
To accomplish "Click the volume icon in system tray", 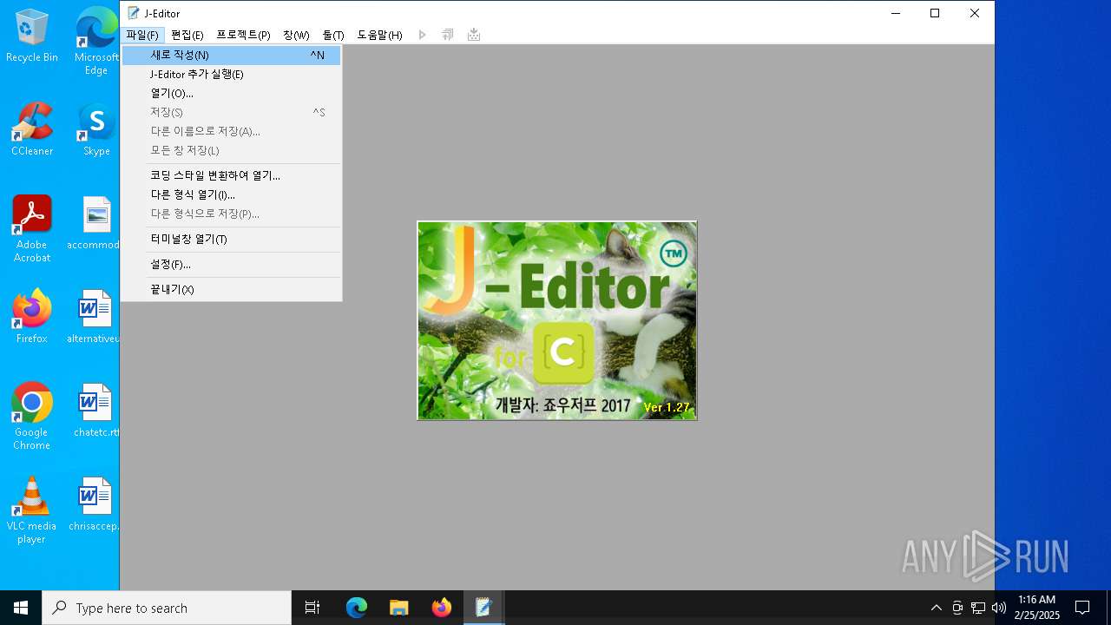I will point(999,608).
